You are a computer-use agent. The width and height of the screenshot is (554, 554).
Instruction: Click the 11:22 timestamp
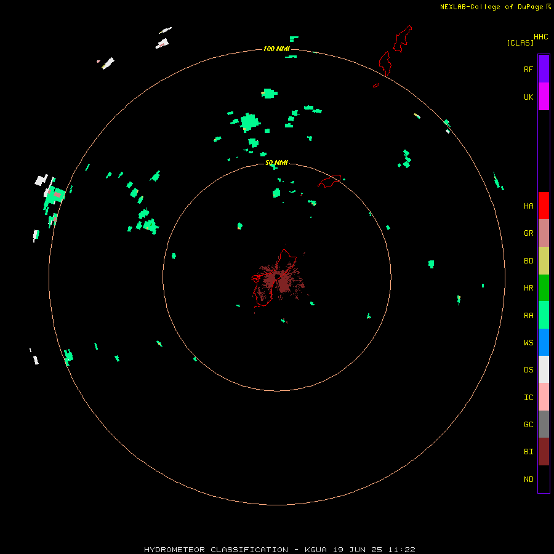(x=401, y=550)
